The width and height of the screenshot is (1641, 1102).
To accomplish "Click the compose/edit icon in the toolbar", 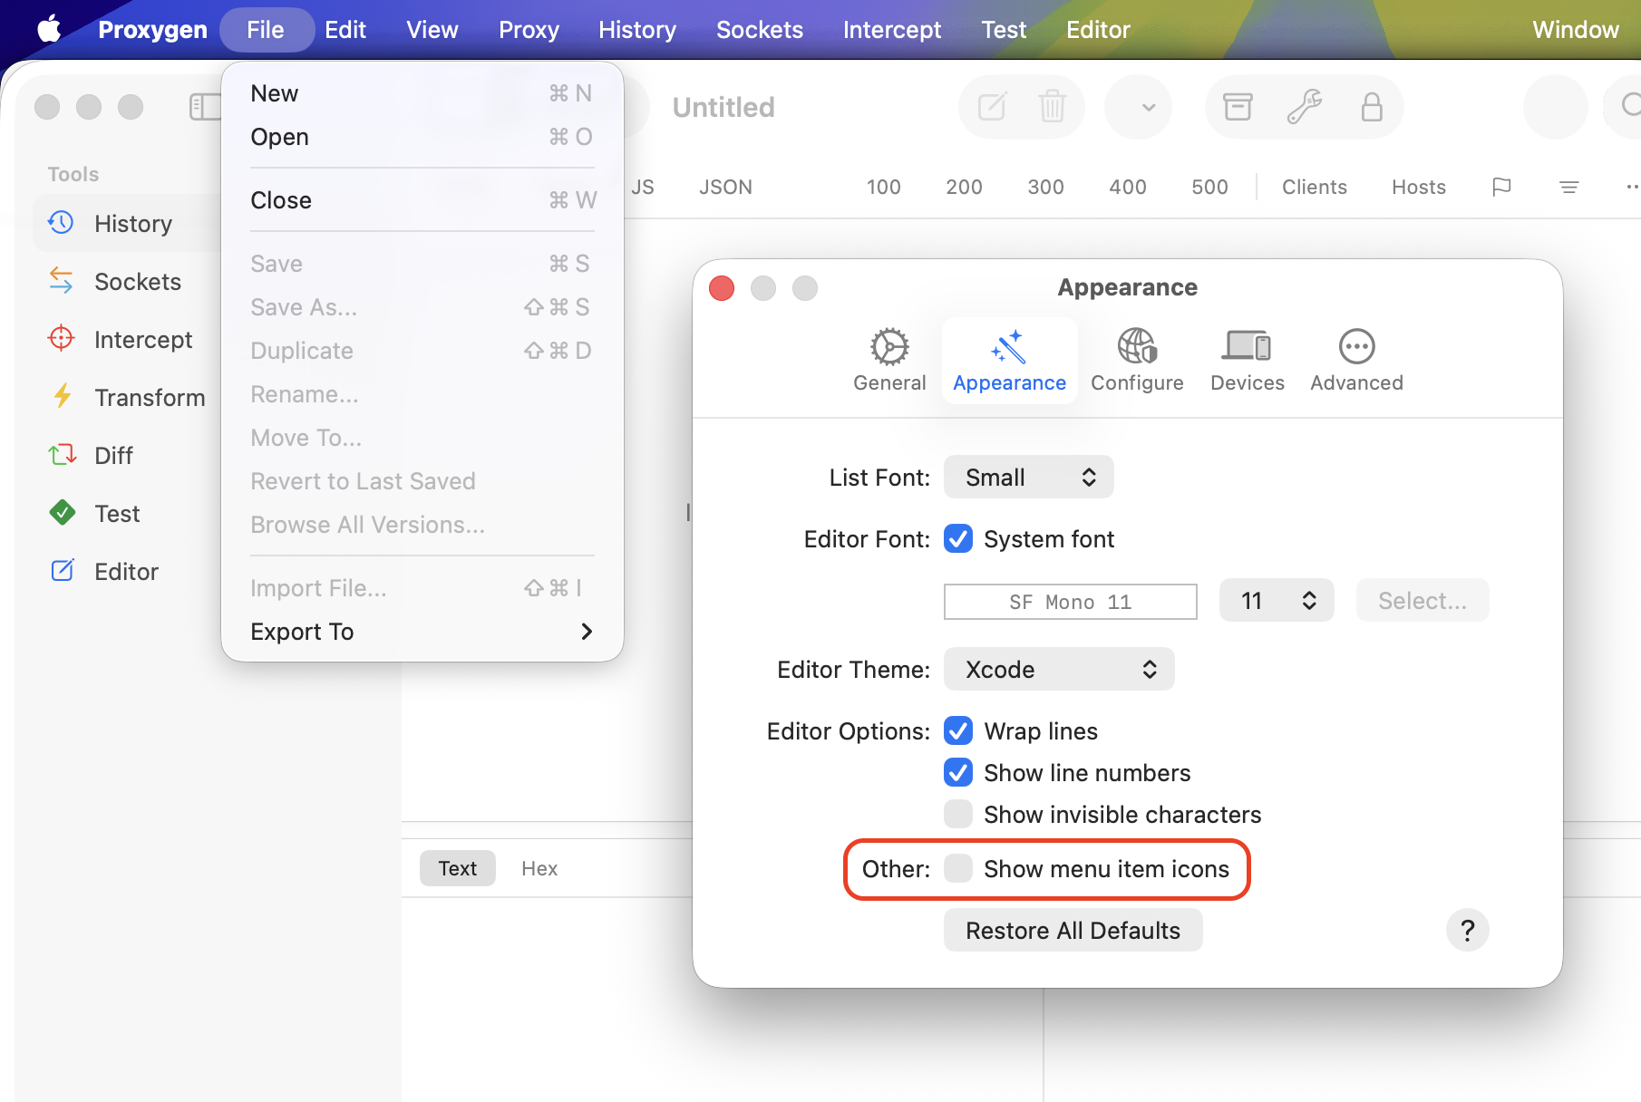I will pos(992,107).
